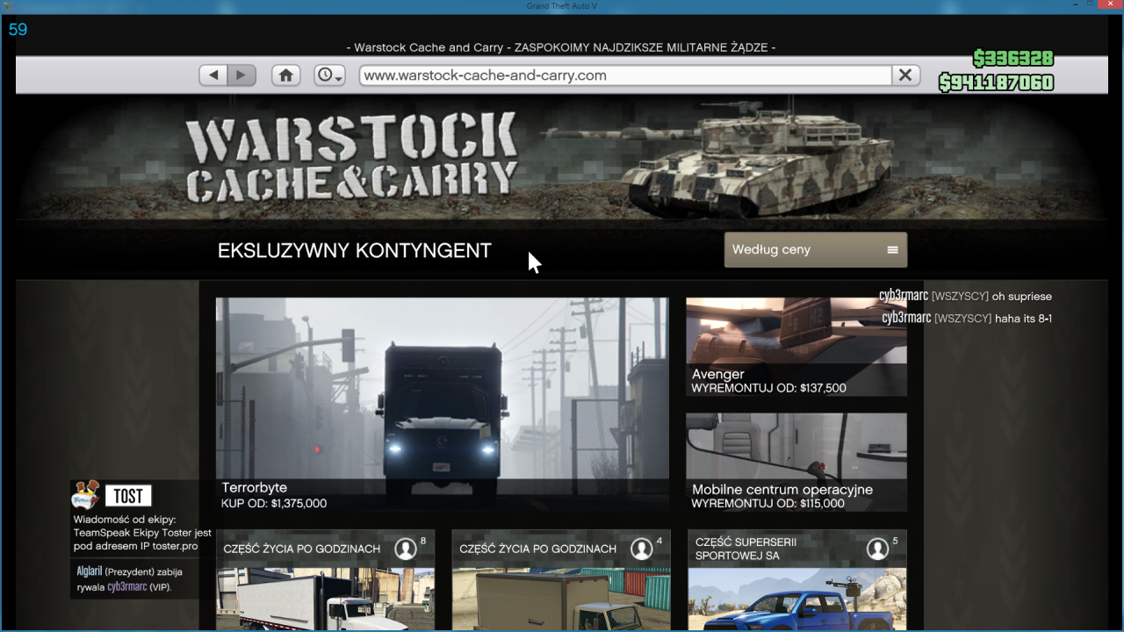Open the Mobilne centrum operacyjne listing
This screenshot has width=1124, height=632.
coord(796,463)
